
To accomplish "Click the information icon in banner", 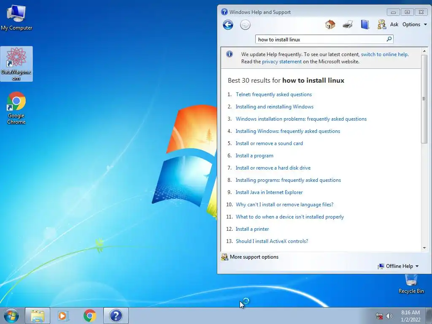I will 229,54.
